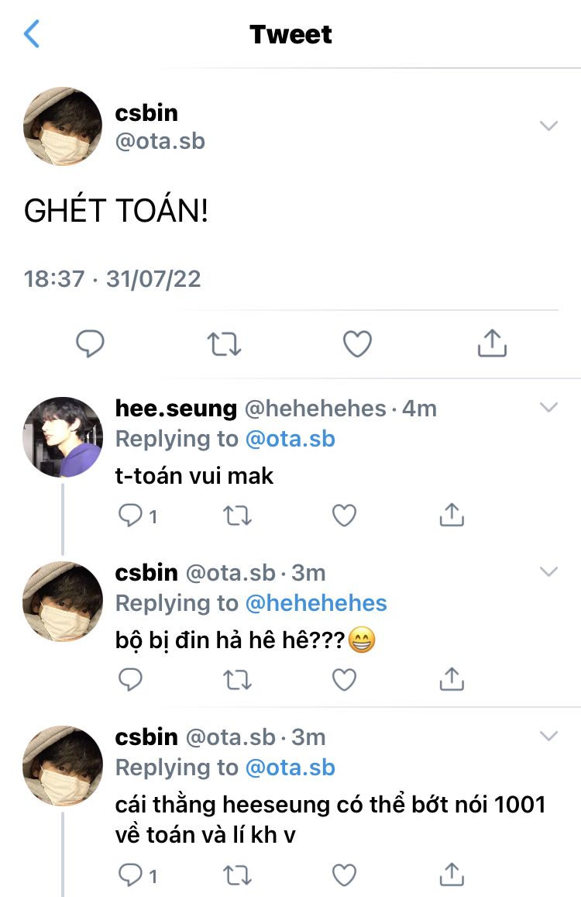This screenshot has width=581, height=897.
Task: Reply to the "bộ bị đin hả" tweet
Action: click(131, 680)
